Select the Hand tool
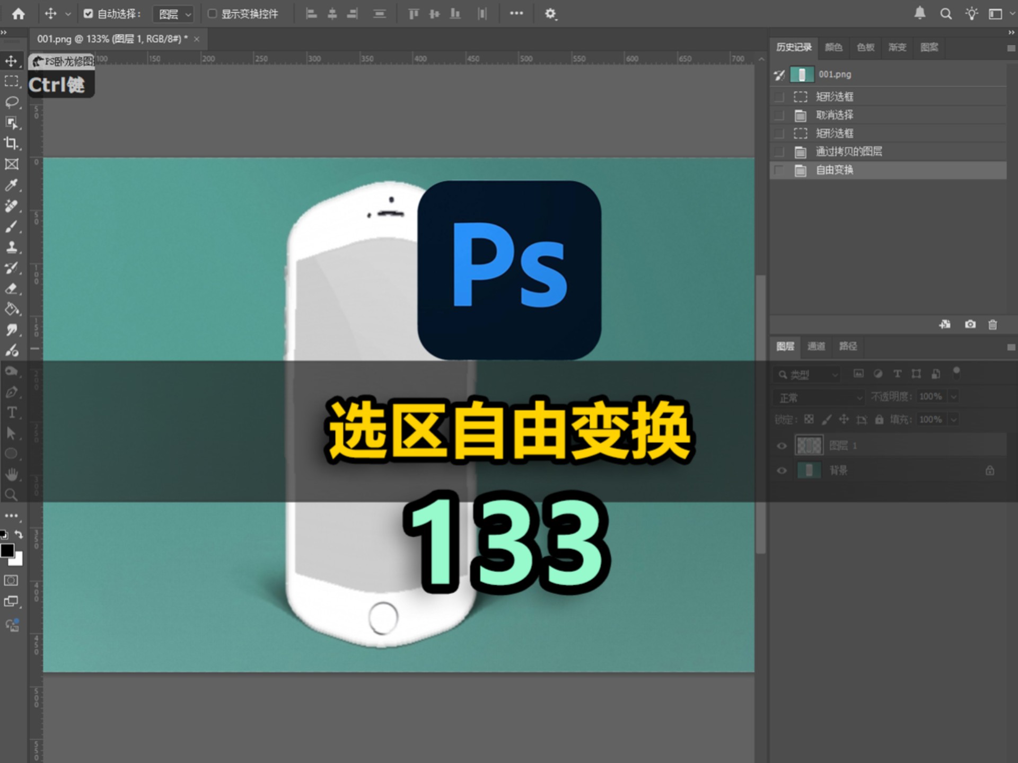Screen dimensions: 1018x763 tap(11, 475)
